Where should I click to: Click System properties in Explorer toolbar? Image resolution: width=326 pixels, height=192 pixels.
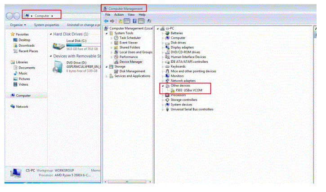point(47,25)
